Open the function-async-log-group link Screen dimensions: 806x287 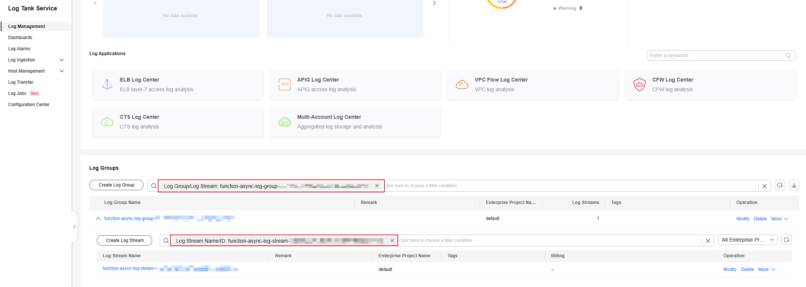click(x=169, y=219)
